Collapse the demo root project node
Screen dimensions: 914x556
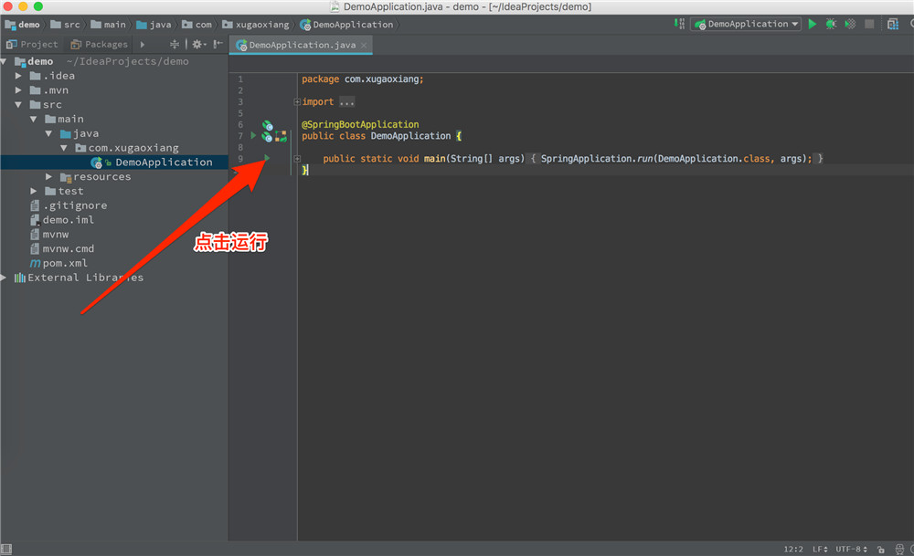[3, 61]
